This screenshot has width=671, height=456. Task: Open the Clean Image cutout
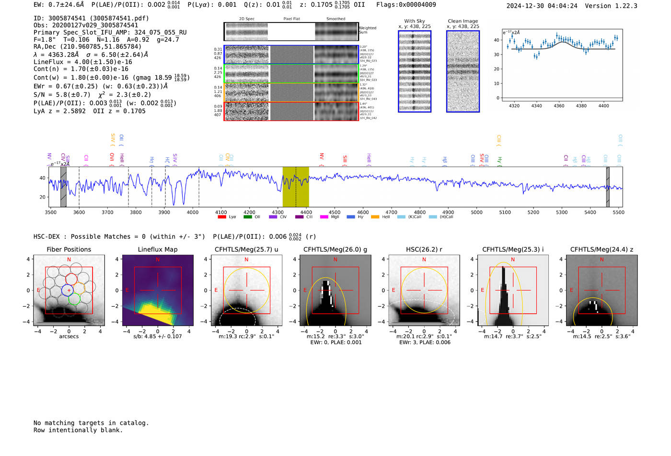463,71
